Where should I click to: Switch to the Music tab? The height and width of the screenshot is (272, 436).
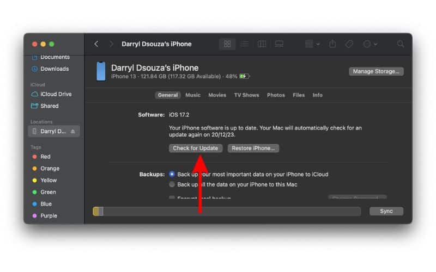coord(193,95)
